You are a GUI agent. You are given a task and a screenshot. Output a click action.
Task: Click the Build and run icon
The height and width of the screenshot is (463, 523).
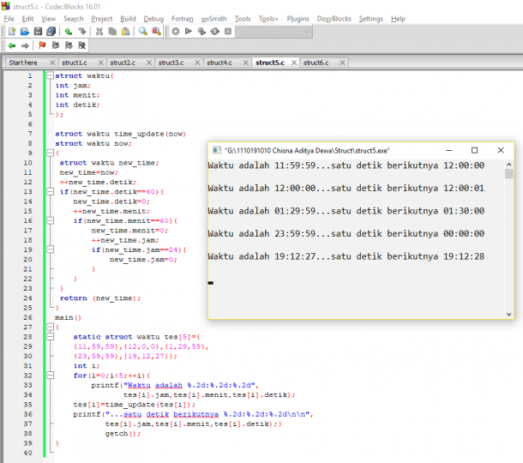pyautogui.click(x=201, y=32)
